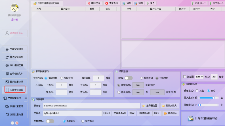
Task: Open 文件批量处理 in the sidebar
Action: [14, 115]
